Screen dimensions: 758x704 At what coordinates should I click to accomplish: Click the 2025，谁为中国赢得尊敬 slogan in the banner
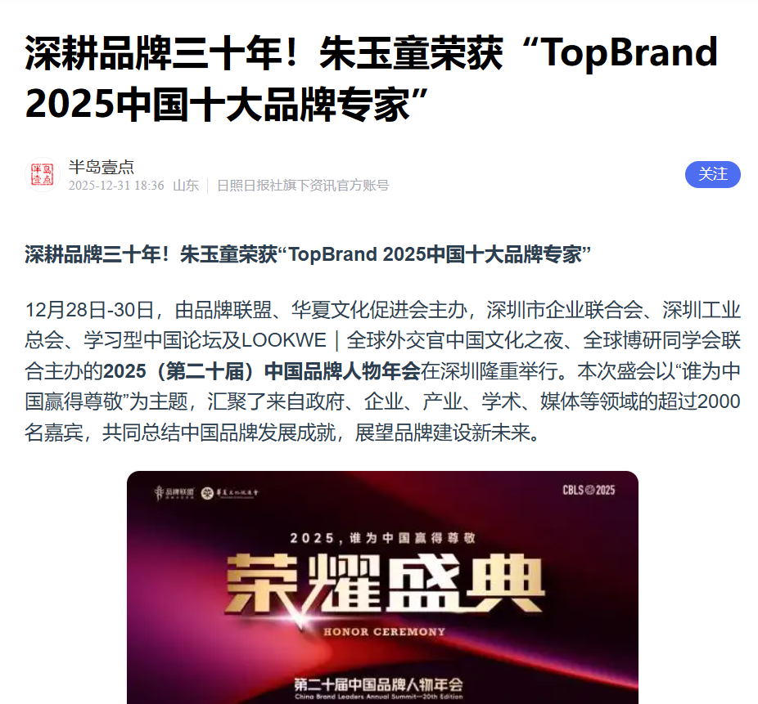[383, 538]
